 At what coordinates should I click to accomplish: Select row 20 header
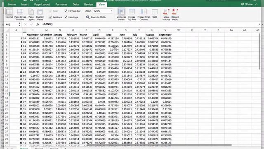tap(7, 106)
